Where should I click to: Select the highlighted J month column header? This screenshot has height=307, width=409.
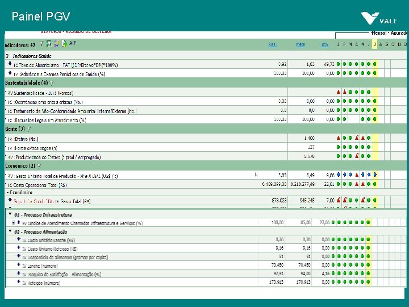click(x=374, y=44)
